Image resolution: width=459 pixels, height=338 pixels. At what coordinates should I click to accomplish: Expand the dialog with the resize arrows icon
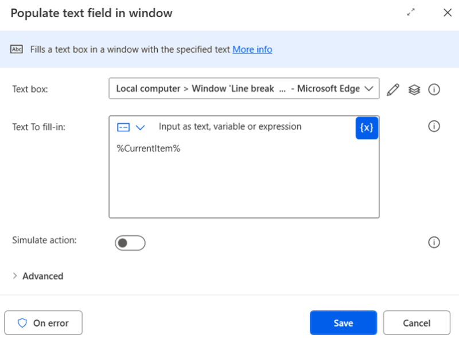coord(411,12)
